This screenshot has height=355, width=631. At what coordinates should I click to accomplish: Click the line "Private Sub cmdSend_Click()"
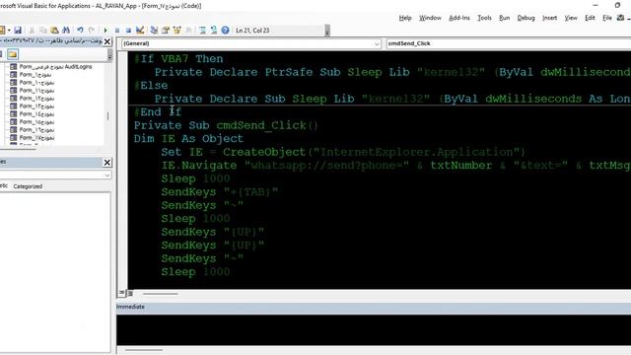coord(226,125)
